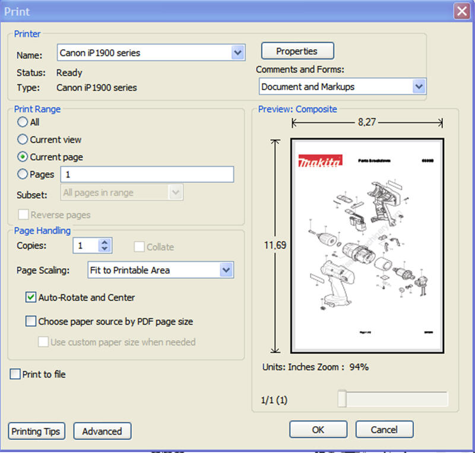Click the page preview slider handle
The width and height of the screenshot is (475, 453).
click(x=342, y=399)
